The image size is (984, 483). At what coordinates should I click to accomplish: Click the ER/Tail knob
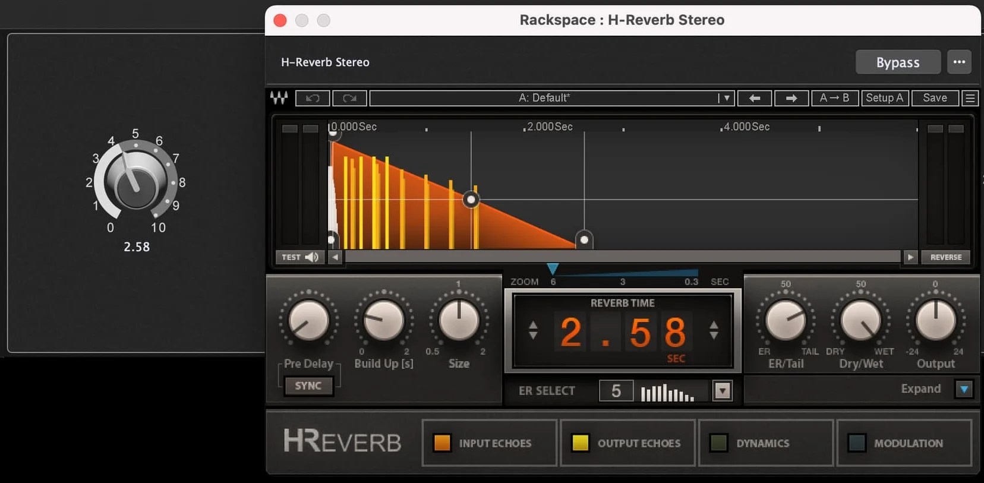click(x=786, y=321)
